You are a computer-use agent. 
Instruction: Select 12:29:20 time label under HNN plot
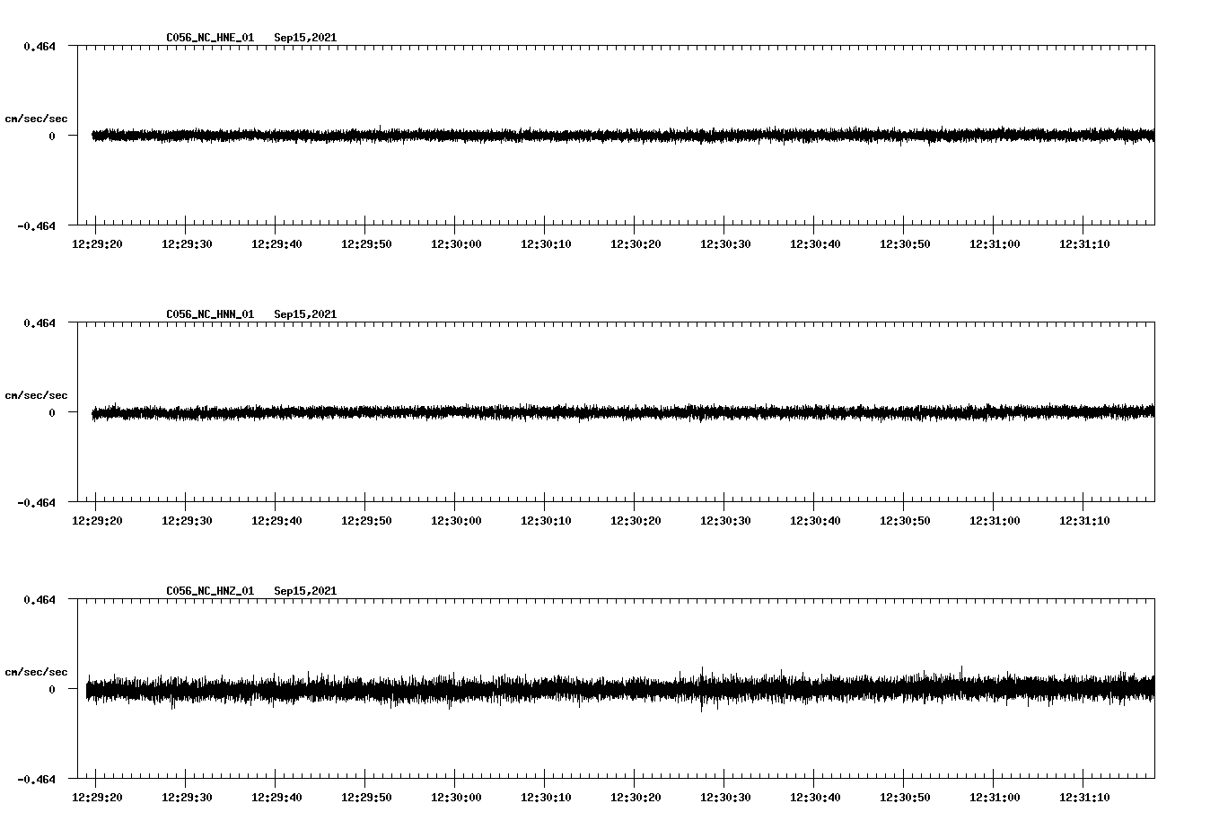97,521
